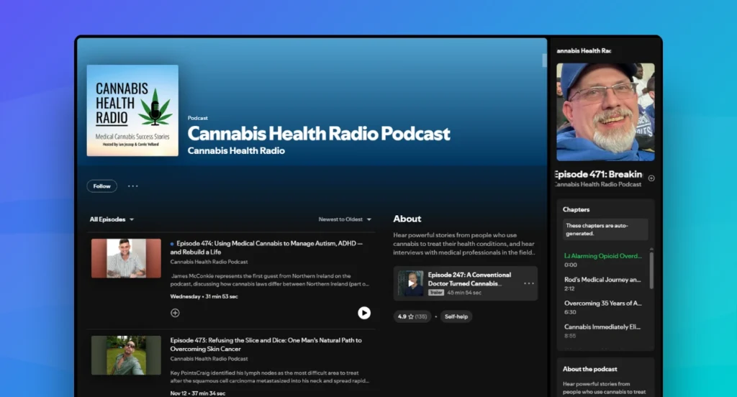737x397 pixels.
Task: Click Episode 474 description text
Action: point(270,280)
